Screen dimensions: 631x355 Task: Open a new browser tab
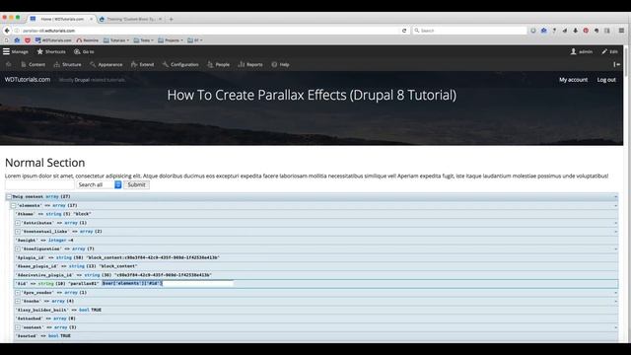[171, 19]
